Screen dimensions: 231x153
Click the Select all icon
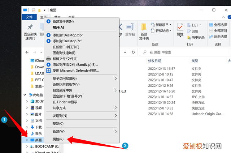coord(211,25)
